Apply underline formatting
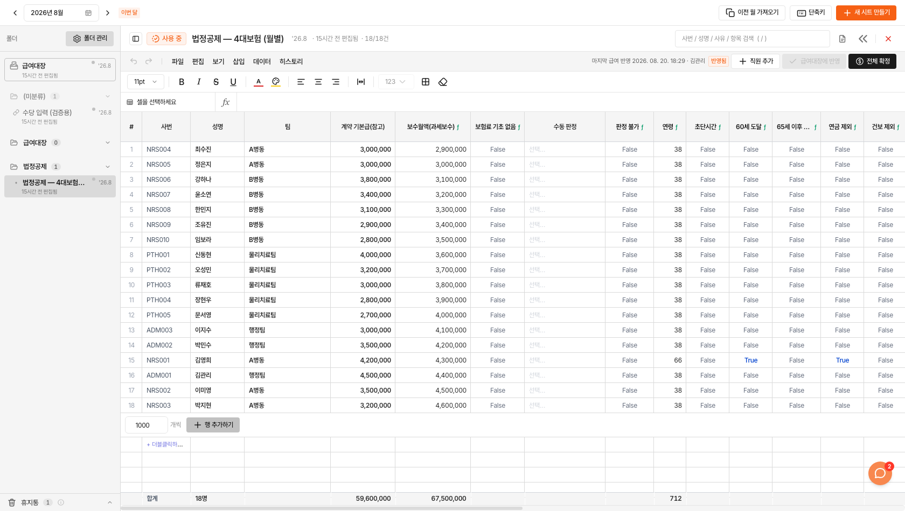The height and width of the screenshot is (511, 905). 233,82
